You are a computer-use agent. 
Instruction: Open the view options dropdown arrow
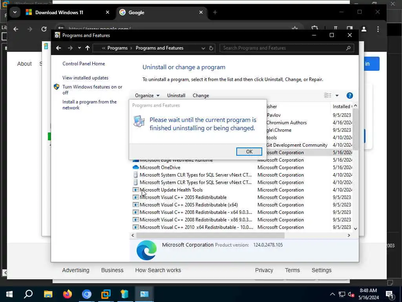tap(337, 96)
